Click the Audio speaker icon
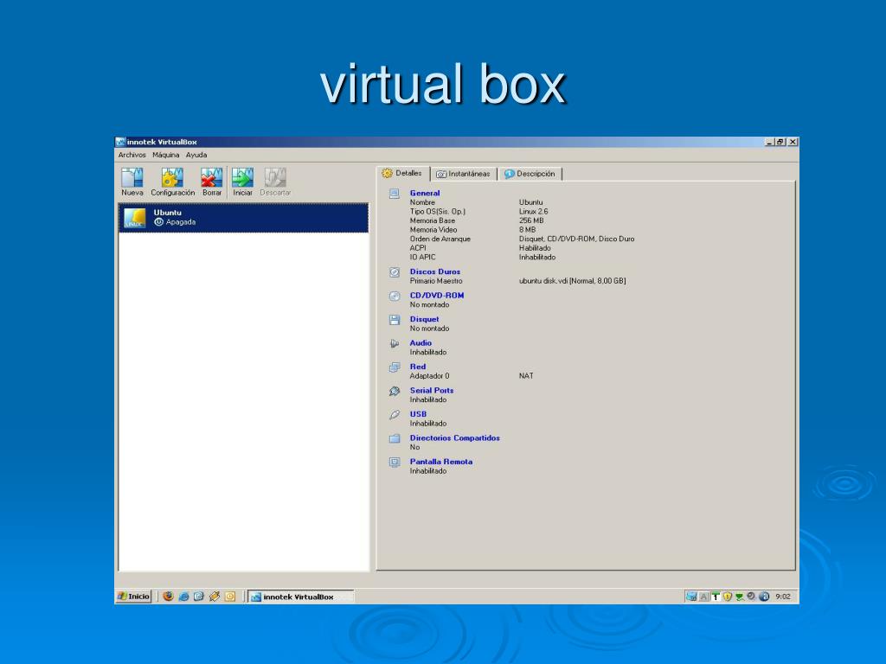 pyautogui.click(x=395, y=343)
